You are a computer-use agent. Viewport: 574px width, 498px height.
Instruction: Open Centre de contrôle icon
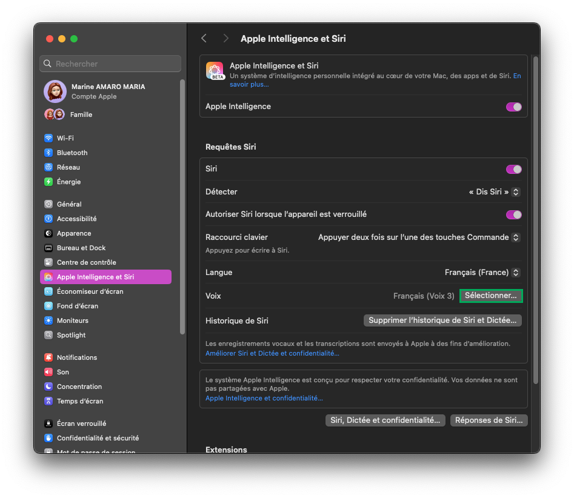tap(48, 262)
